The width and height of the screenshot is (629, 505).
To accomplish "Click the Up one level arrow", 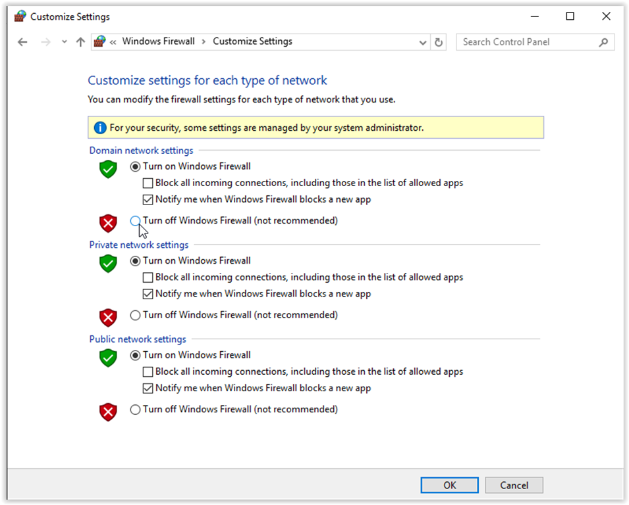I will (80, 42).
